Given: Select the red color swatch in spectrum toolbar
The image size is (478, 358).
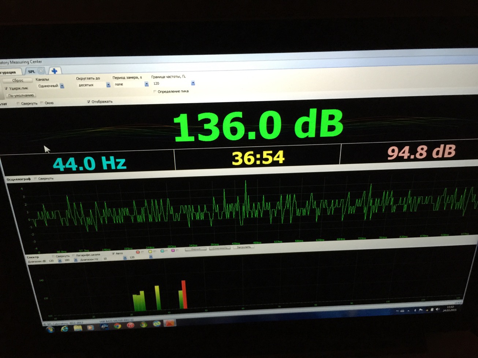Looking at the screenshot, I should [x=138, y=252].
